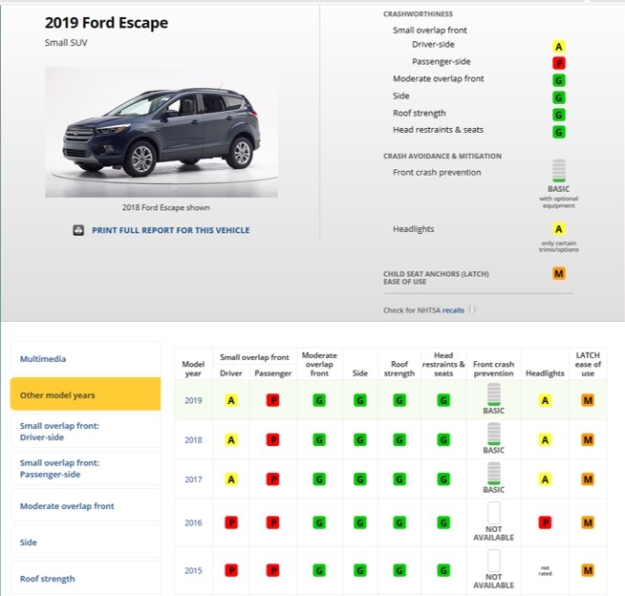
Task: Open the 2018 model year link
Action: [x=193, y=439]
